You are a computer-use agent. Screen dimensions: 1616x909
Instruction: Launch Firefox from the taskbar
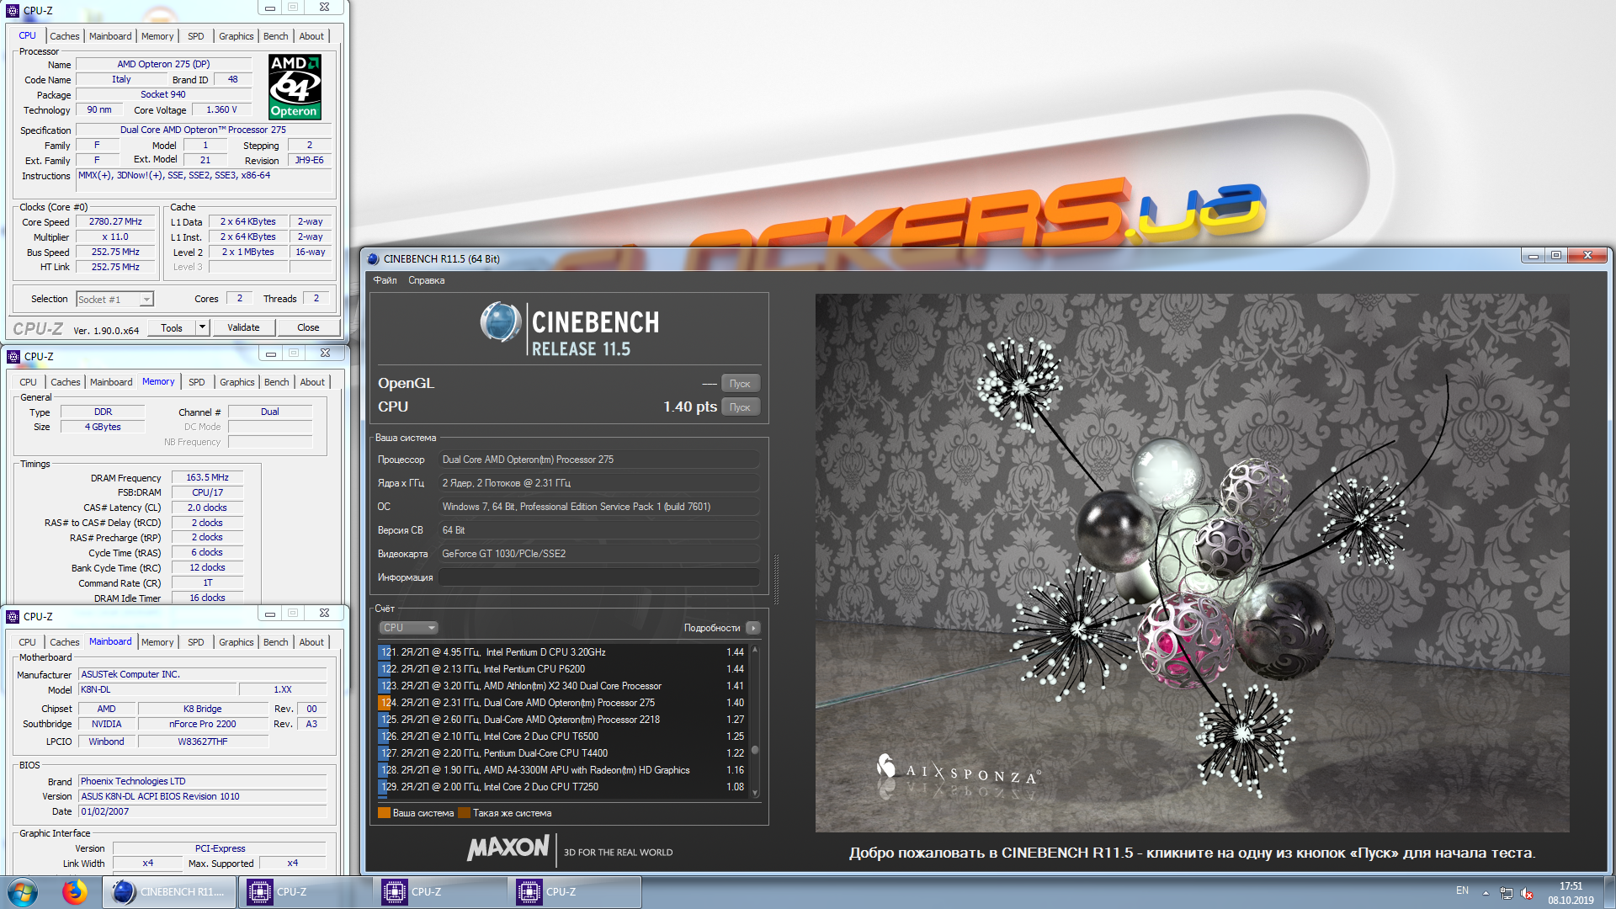point(75,892)
